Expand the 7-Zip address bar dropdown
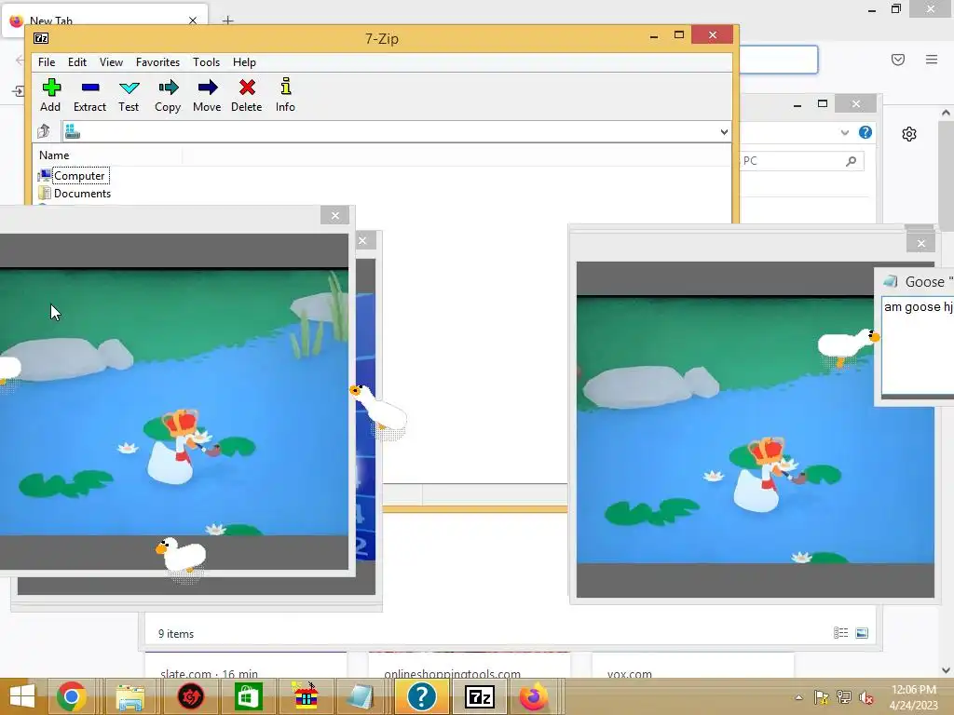This screenshot has width=954, height=715. click(x=724, y=132)
